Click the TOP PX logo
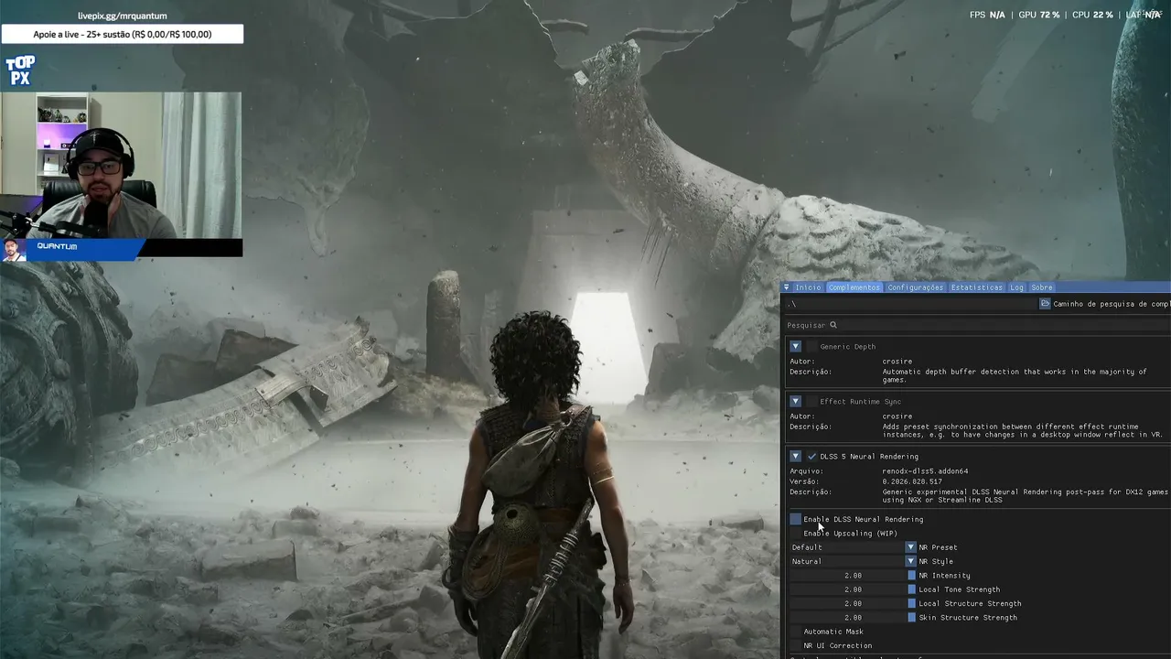The height and width of the screenshot is (659, 1171). point(20,70)
